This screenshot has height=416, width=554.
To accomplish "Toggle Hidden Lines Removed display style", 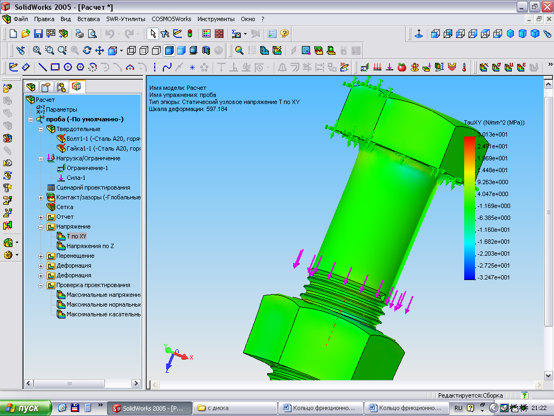I will [156, 50].
